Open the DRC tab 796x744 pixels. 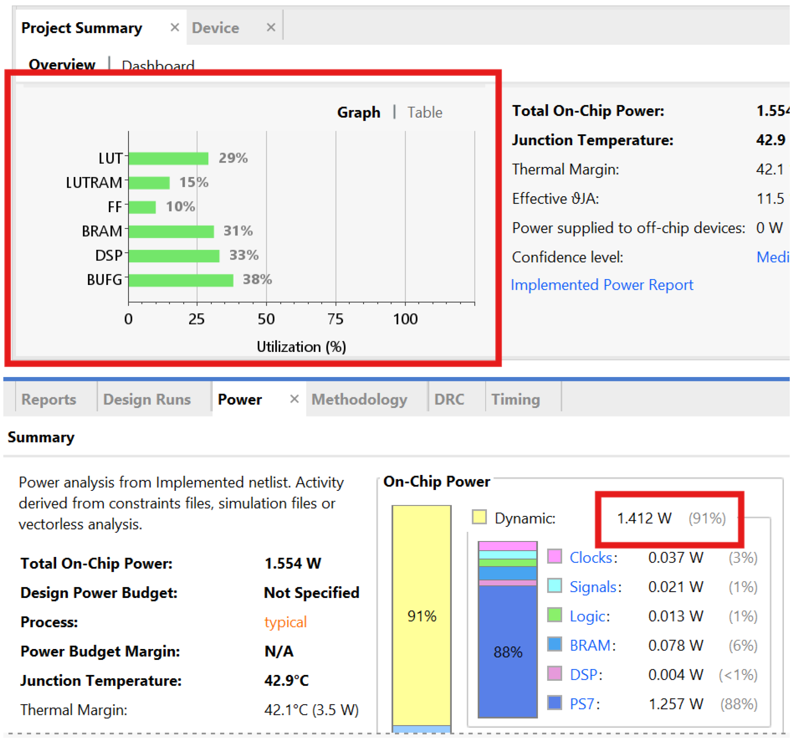449,400
